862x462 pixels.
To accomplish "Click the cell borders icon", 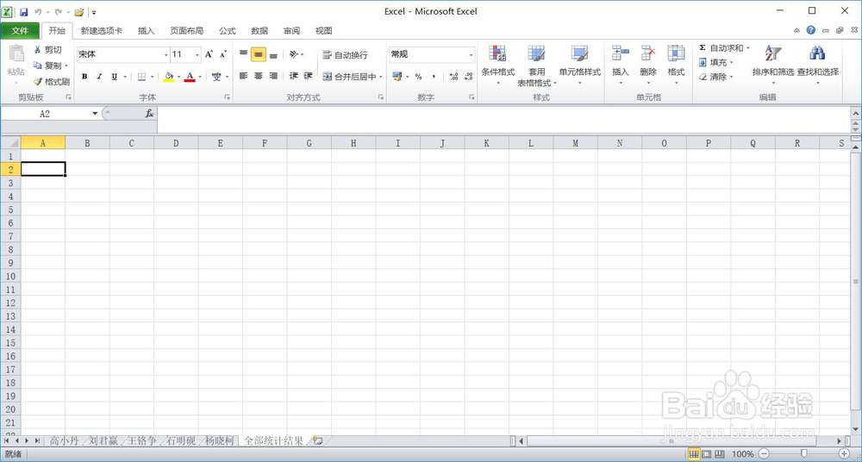I will pyautogui.click(x=142, y=77).
